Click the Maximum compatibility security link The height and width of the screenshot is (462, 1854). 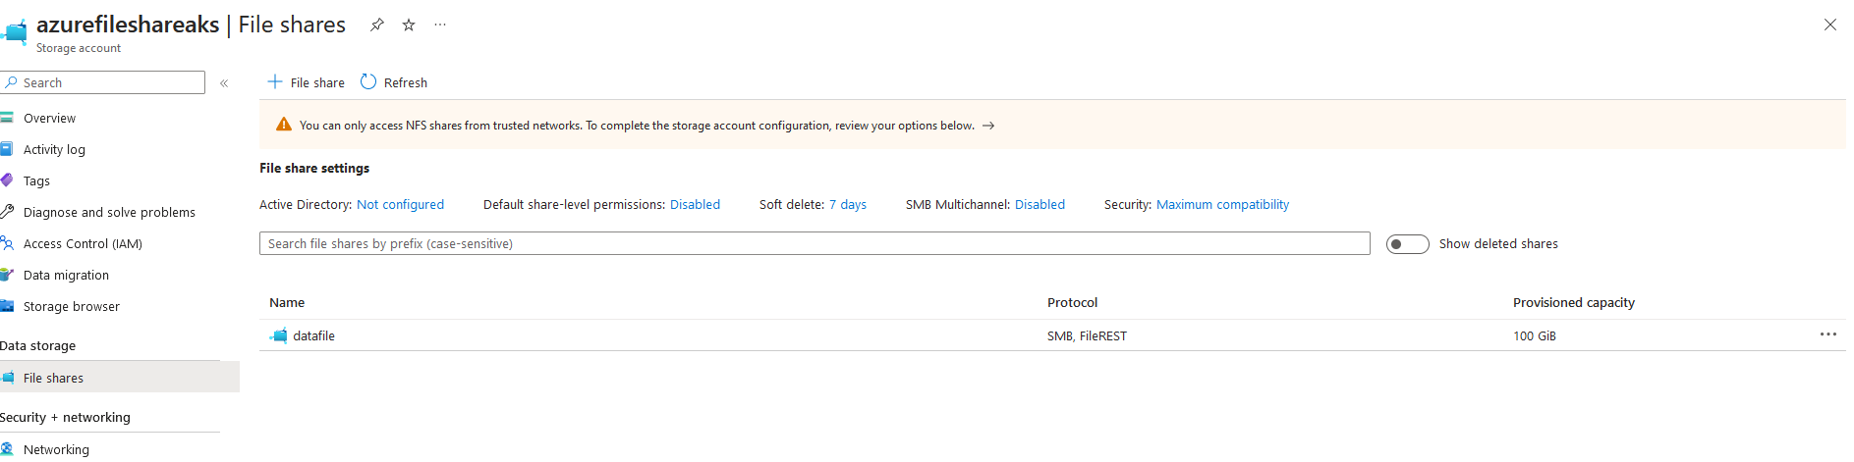pyautogui.click(x=1222, y=205)
